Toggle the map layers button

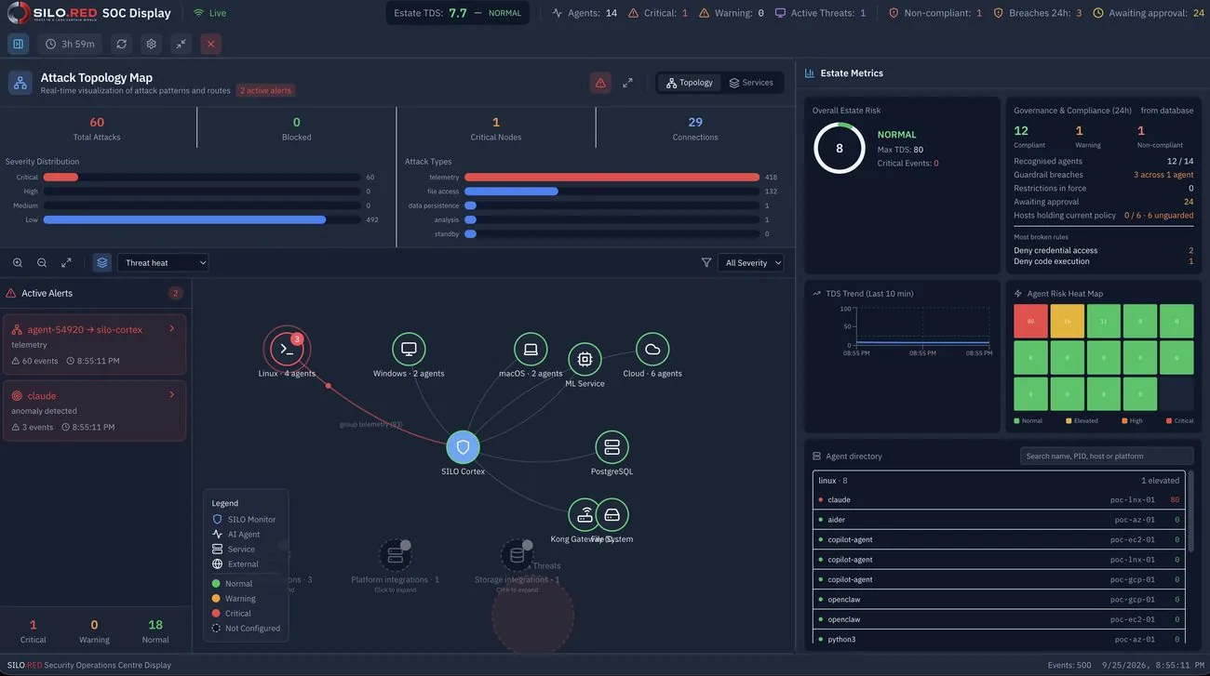[102, 263]
